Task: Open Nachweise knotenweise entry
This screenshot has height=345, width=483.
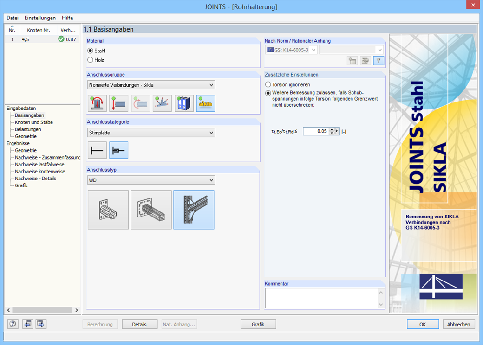Action: click(40, 172)
